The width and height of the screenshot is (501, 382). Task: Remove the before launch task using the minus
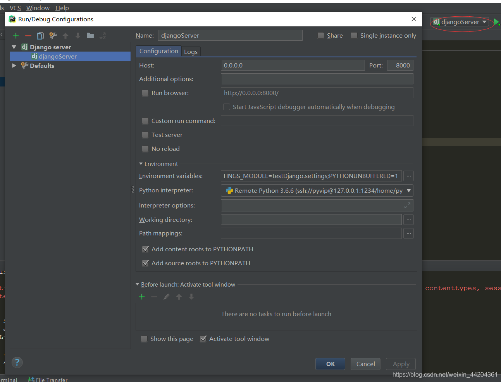click(x=154, y=297)
